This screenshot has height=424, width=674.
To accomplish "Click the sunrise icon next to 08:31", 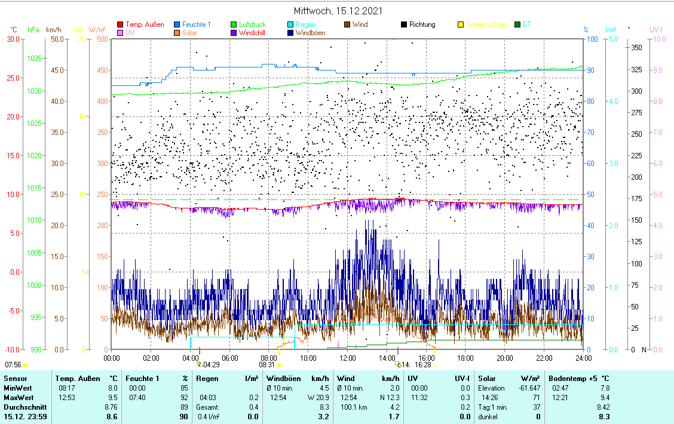I will (279, 364).
